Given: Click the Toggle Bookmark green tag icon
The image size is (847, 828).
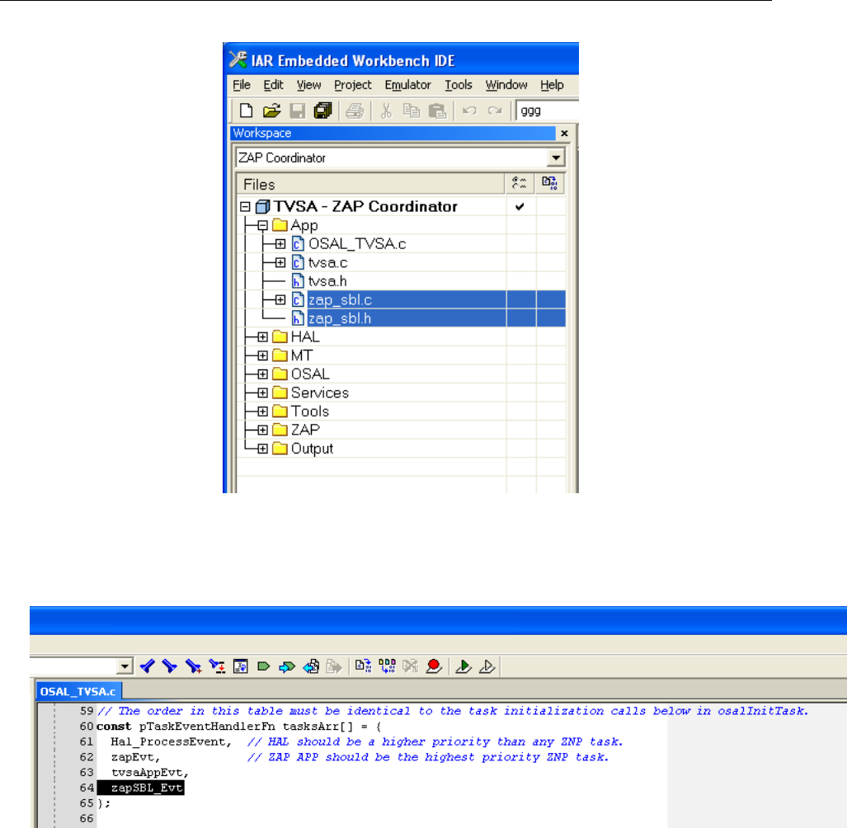Looking at the screenshot, I should [x=264, y=666].
